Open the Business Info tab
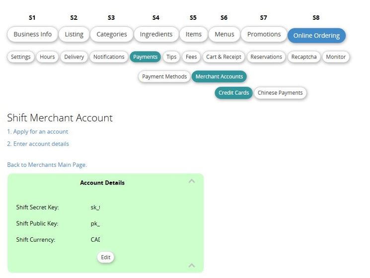This screenshot has width=370, height=278. [32, 34]
